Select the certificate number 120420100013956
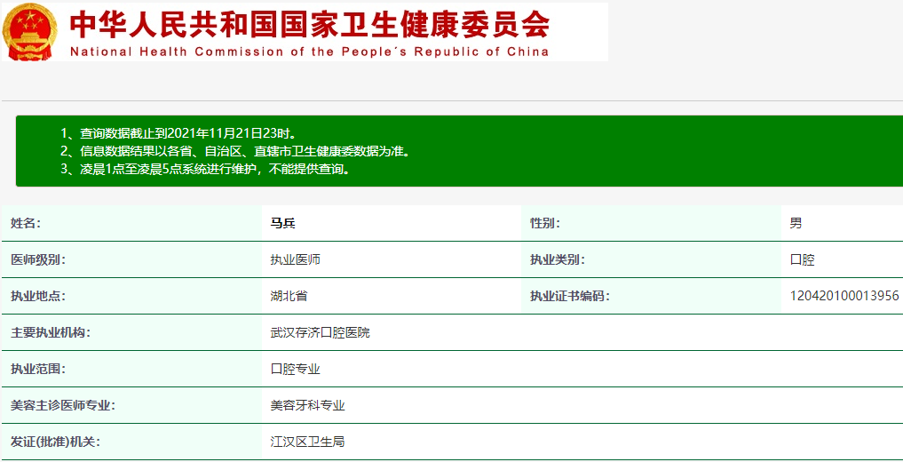 tap(844, 296)
